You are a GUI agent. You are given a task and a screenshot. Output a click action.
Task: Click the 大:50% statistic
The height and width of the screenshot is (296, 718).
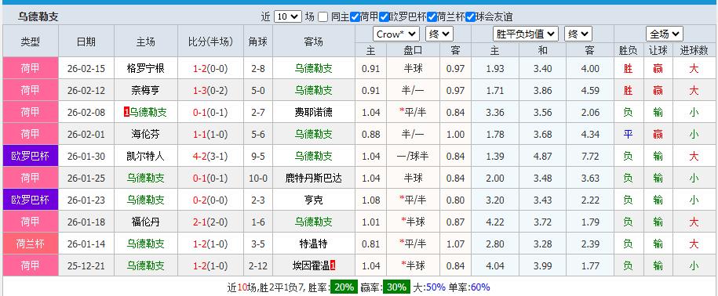(x=429, y=287)
